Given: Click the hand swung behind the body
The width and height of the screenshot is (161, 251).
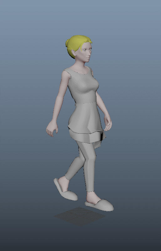Looking at the screenshot, I should coord(52,129).
